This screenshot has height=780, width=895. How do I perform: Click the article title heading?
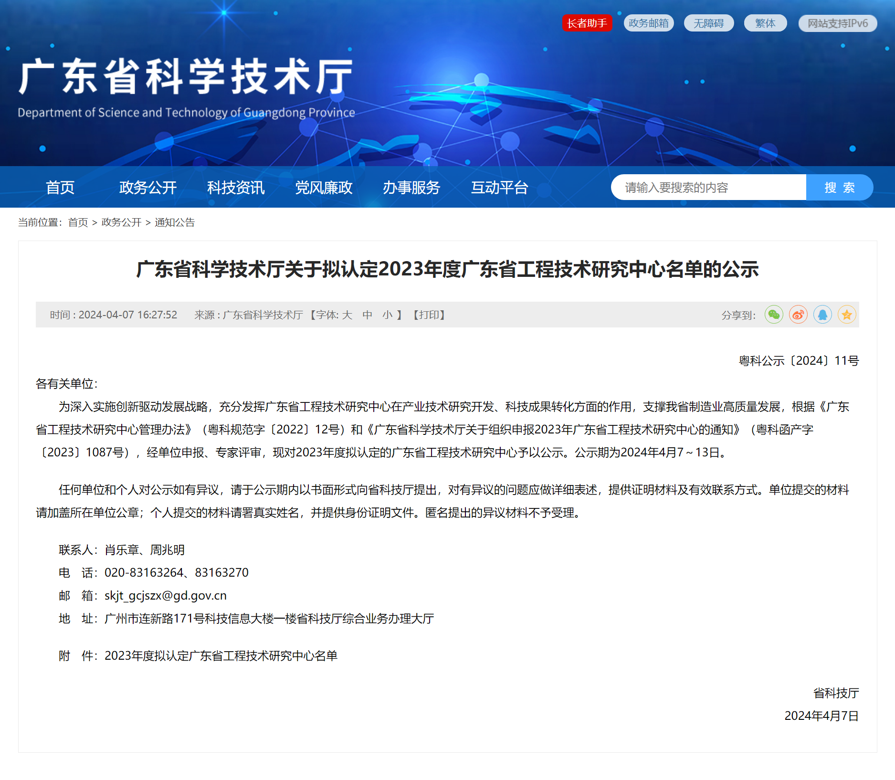click(447, 269)
